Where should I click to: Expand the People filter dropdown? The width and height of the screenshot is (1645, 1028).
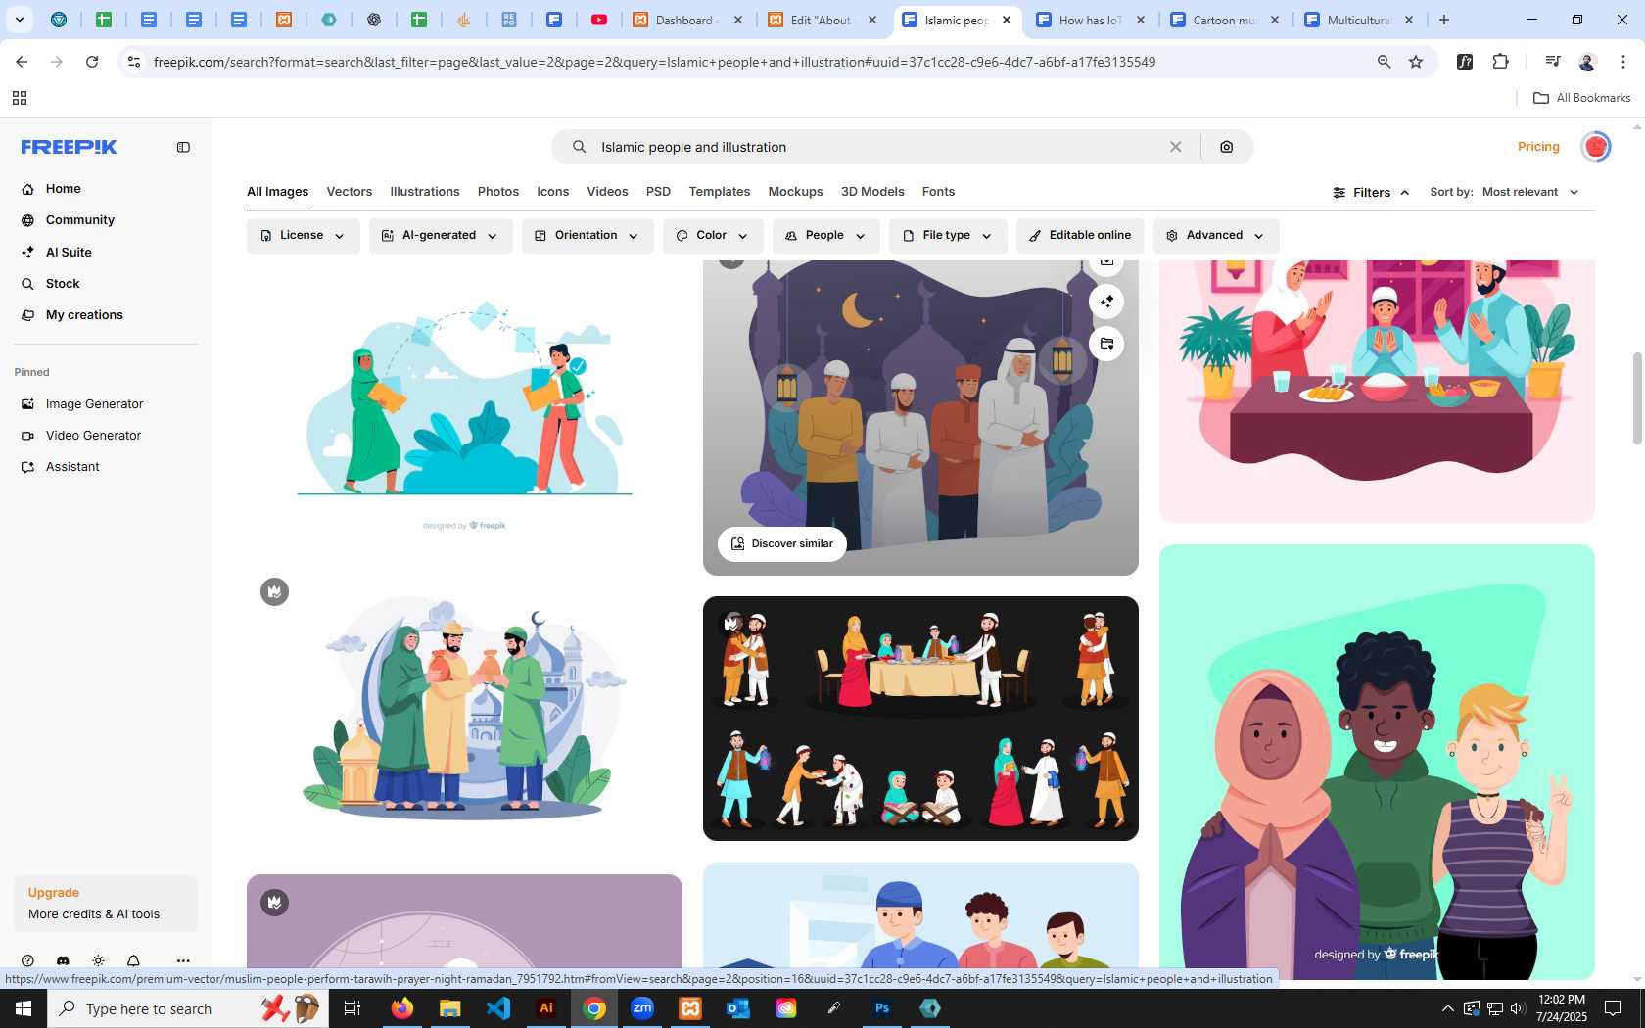point(825,236)
